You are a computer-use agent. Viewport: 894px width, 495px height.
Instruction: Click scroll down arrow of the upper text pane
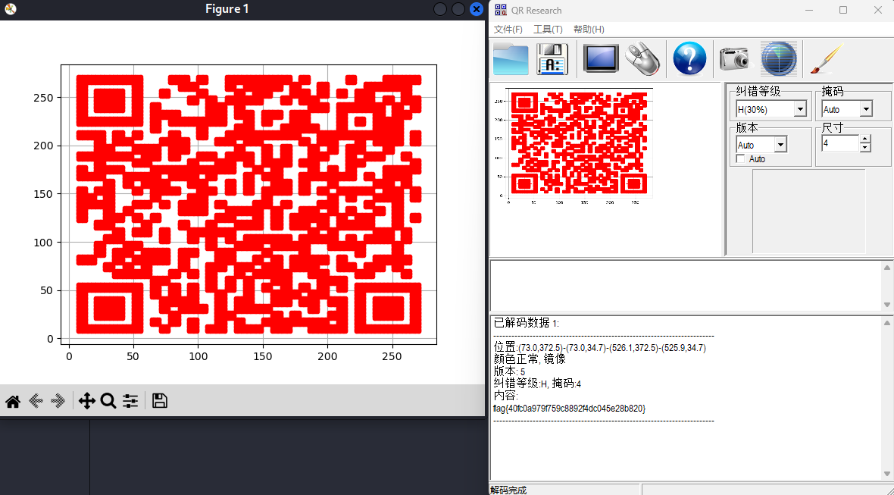coord(887,305)
